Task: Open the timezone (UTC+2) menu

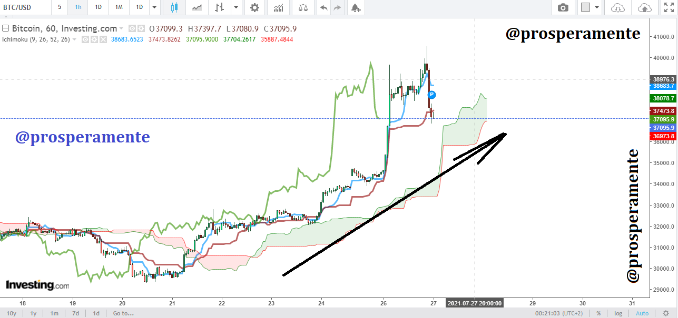Action: tap(574, 313)
